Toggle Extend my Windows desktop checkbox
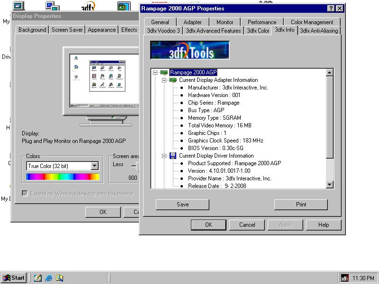This screenshot has height=284, width=379. (25, 194)
